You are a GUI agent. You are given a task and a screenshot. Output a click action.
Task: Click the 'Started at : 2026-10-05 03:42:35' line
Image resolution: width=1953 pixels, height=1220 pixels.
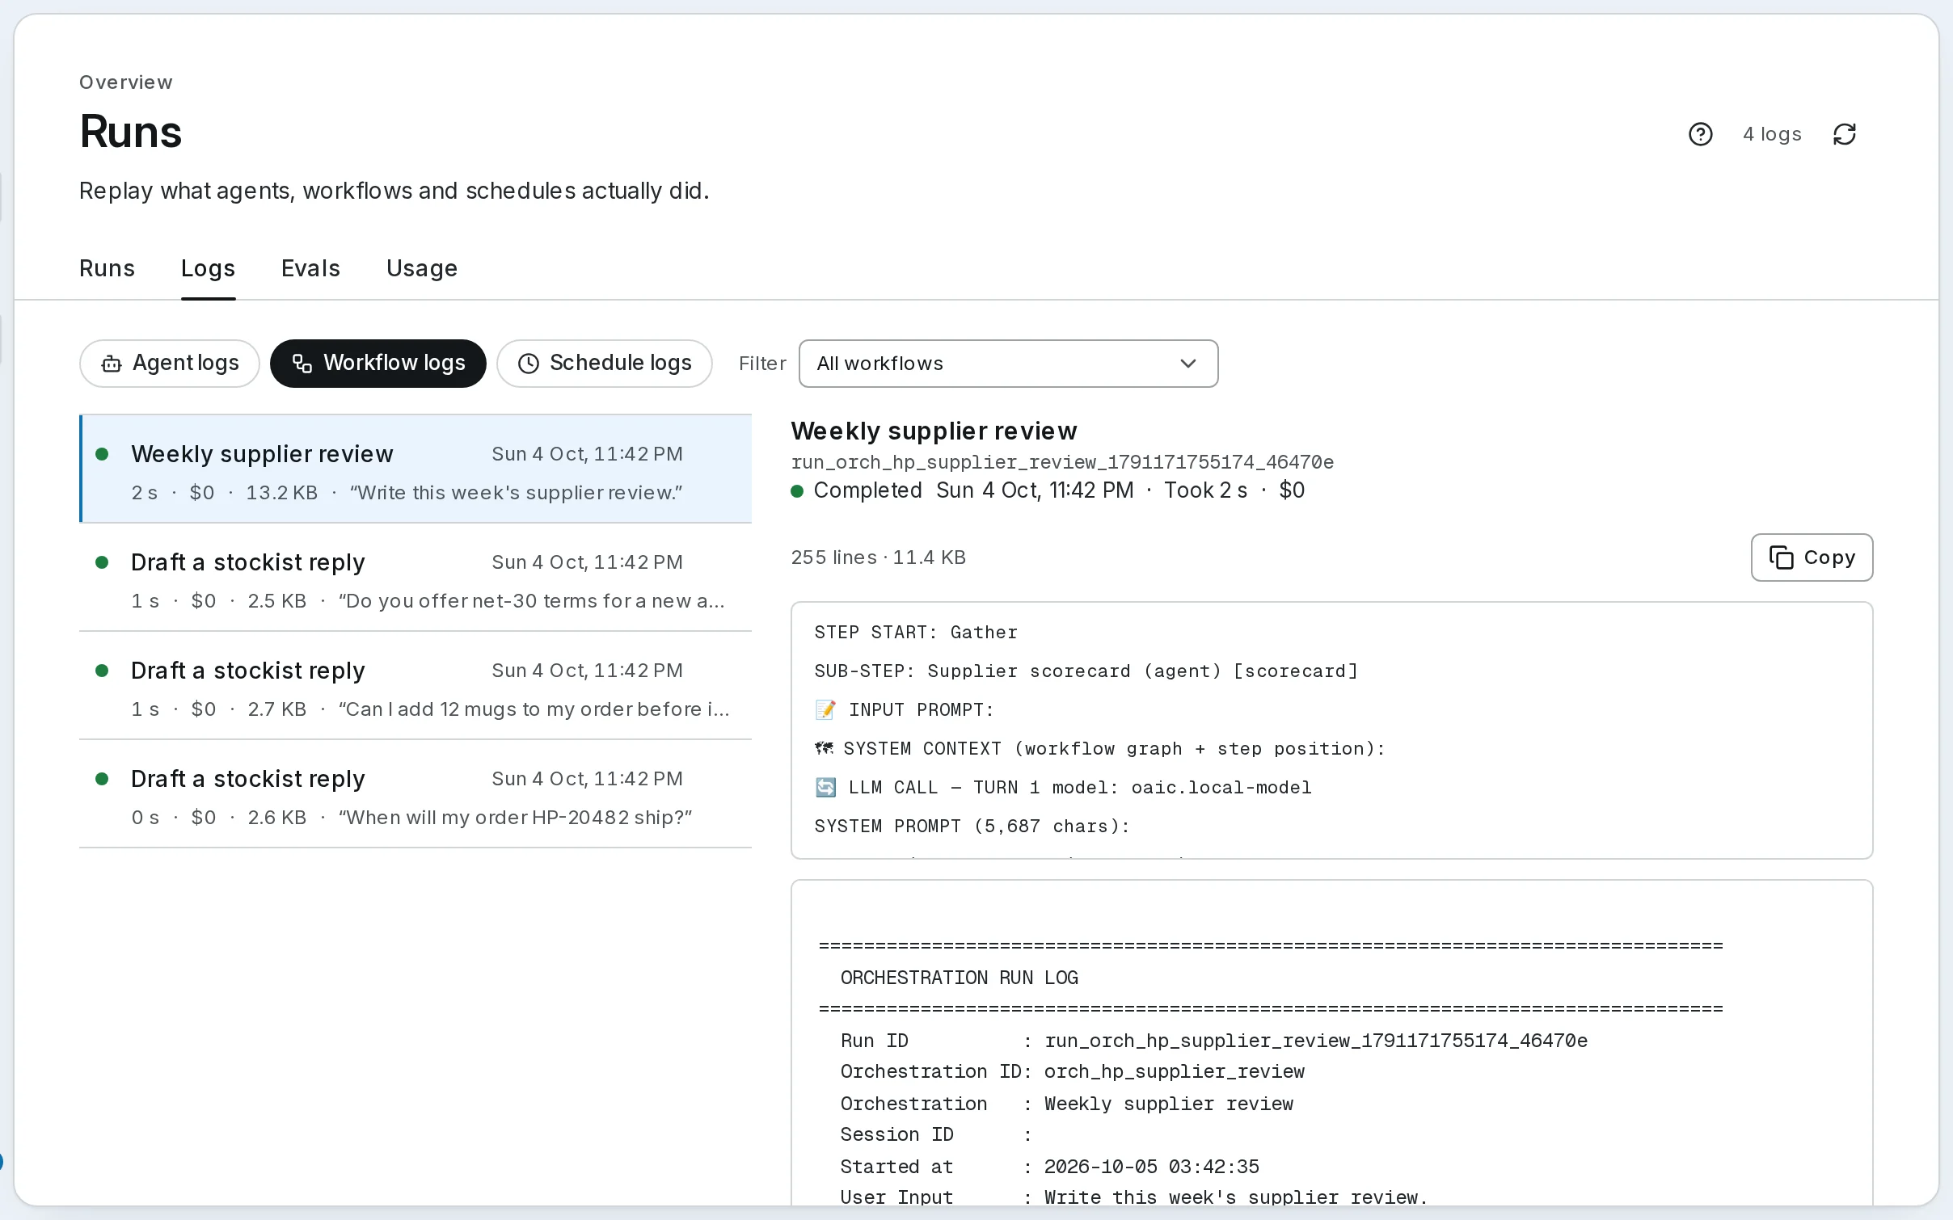pos(1050,1167)
